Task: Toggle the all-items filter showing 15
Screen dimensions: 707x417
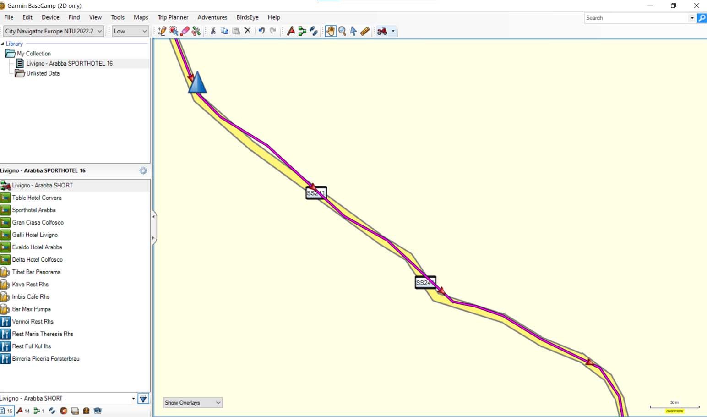Action: coord(7,411)
